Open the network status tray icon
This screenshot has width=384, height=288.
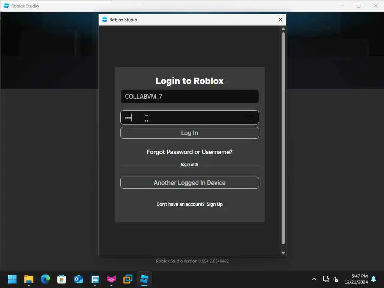pyautogui.click(x=326, y=279)
